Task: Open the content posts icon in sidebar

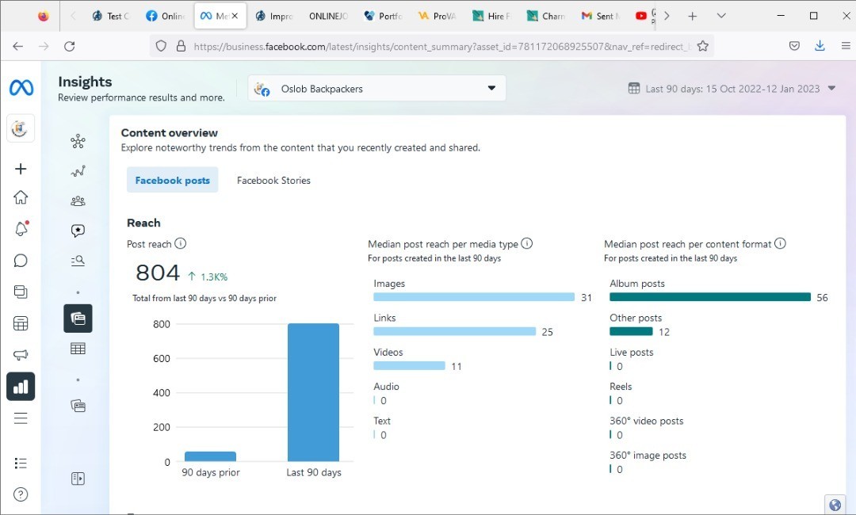Action: [x=20, y=292]
